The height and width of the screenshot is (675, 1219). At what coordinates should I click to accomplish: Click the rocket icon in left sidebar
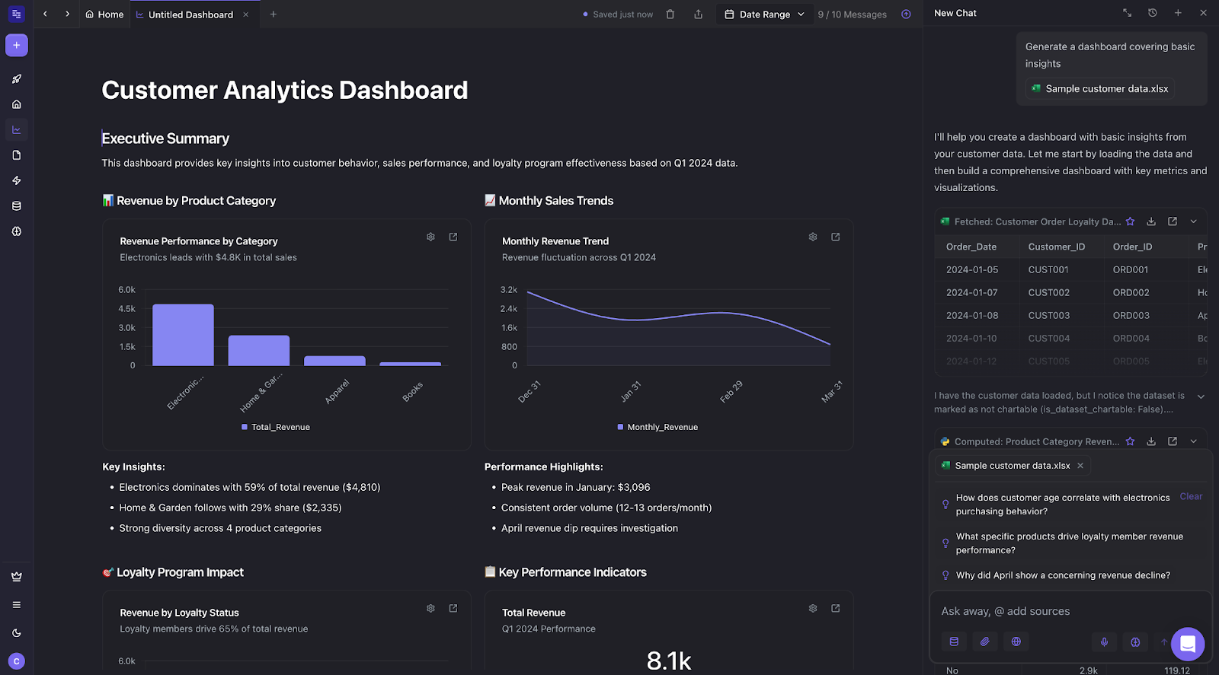(x=17, y=79)
